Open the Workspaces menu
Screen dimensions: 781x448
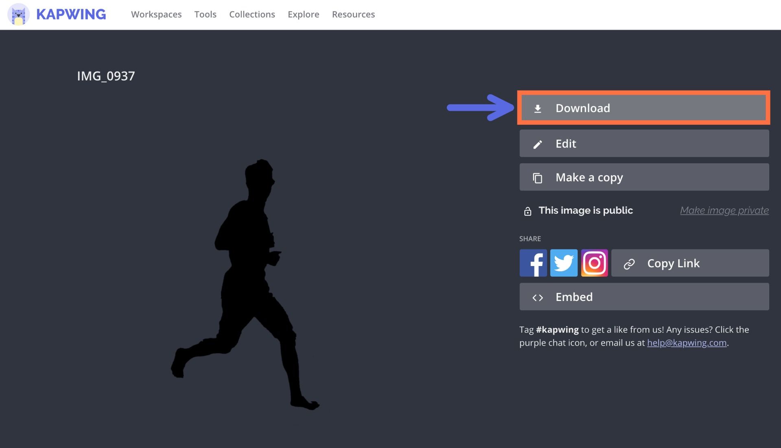click(156, 15)
